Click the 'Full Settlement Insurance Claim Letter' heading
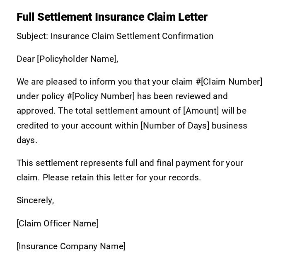The image size is (290, 272). pyautogui.click(x=112, y=17)
